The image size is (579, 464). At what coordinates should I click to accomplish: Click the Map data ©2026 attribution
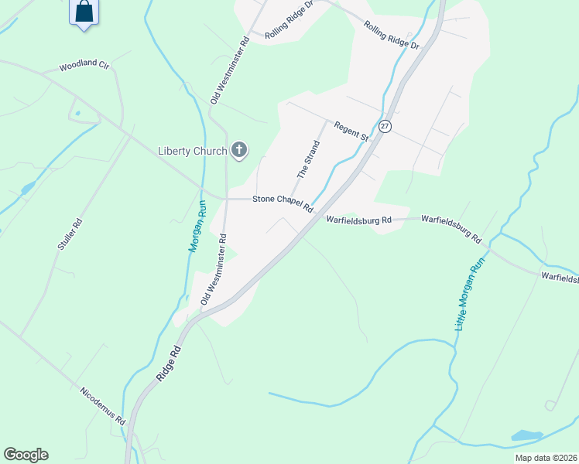point(546,458)
